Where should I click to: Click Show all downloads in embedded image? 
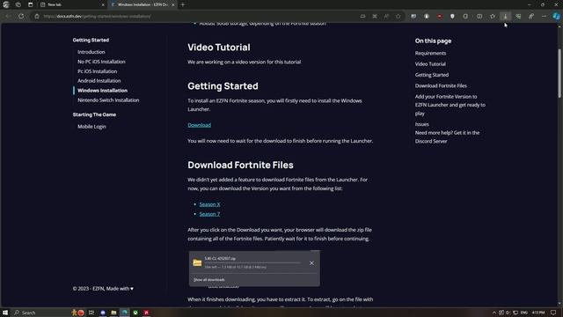(209, 280)
